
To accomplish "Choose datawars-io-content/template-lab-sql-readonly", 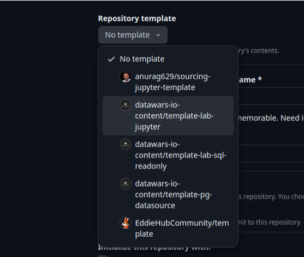I will (168, 155).
